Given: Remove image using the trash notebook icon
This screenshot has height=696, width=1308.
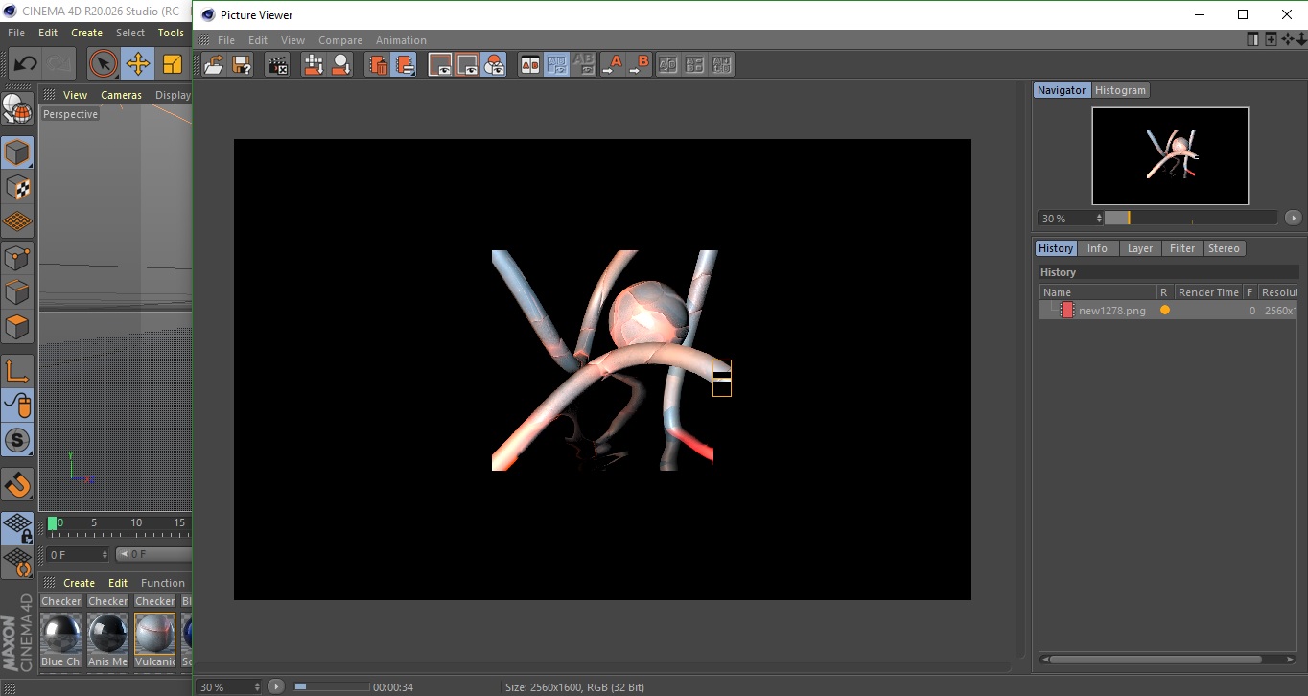Looking at the screenshot, I should (x=377, y=65).
